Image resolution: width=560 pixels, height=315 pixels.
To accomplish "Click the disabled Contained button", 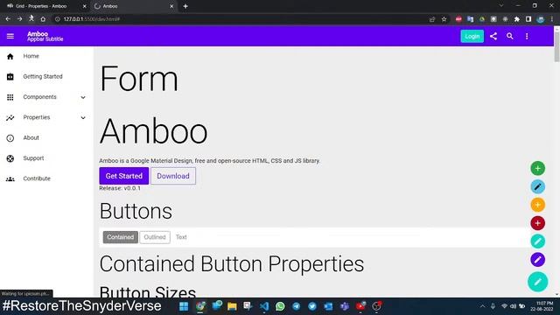I will [x=121, y=237].
